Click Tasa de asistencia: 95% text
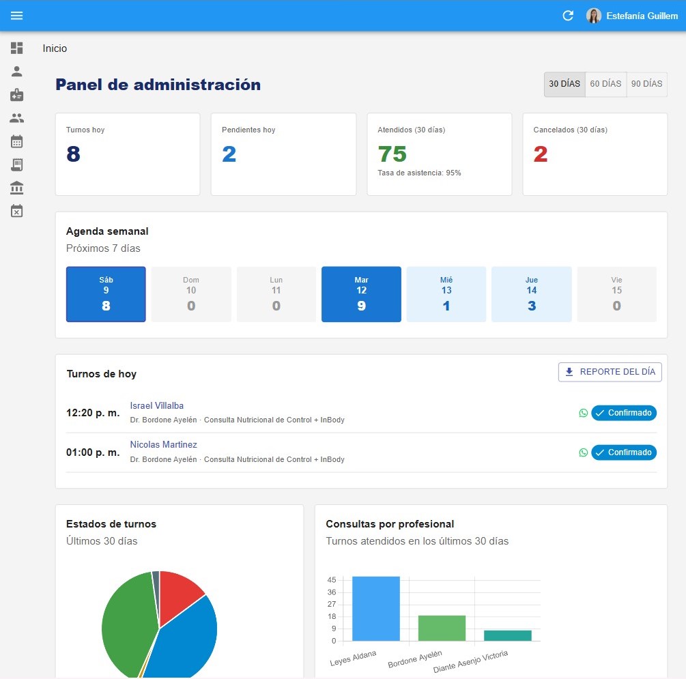 tap(419, 173)
